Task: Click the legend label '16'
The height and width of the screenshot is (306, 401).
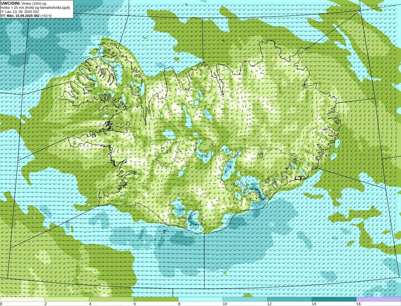Action: (x=358, y=304)
